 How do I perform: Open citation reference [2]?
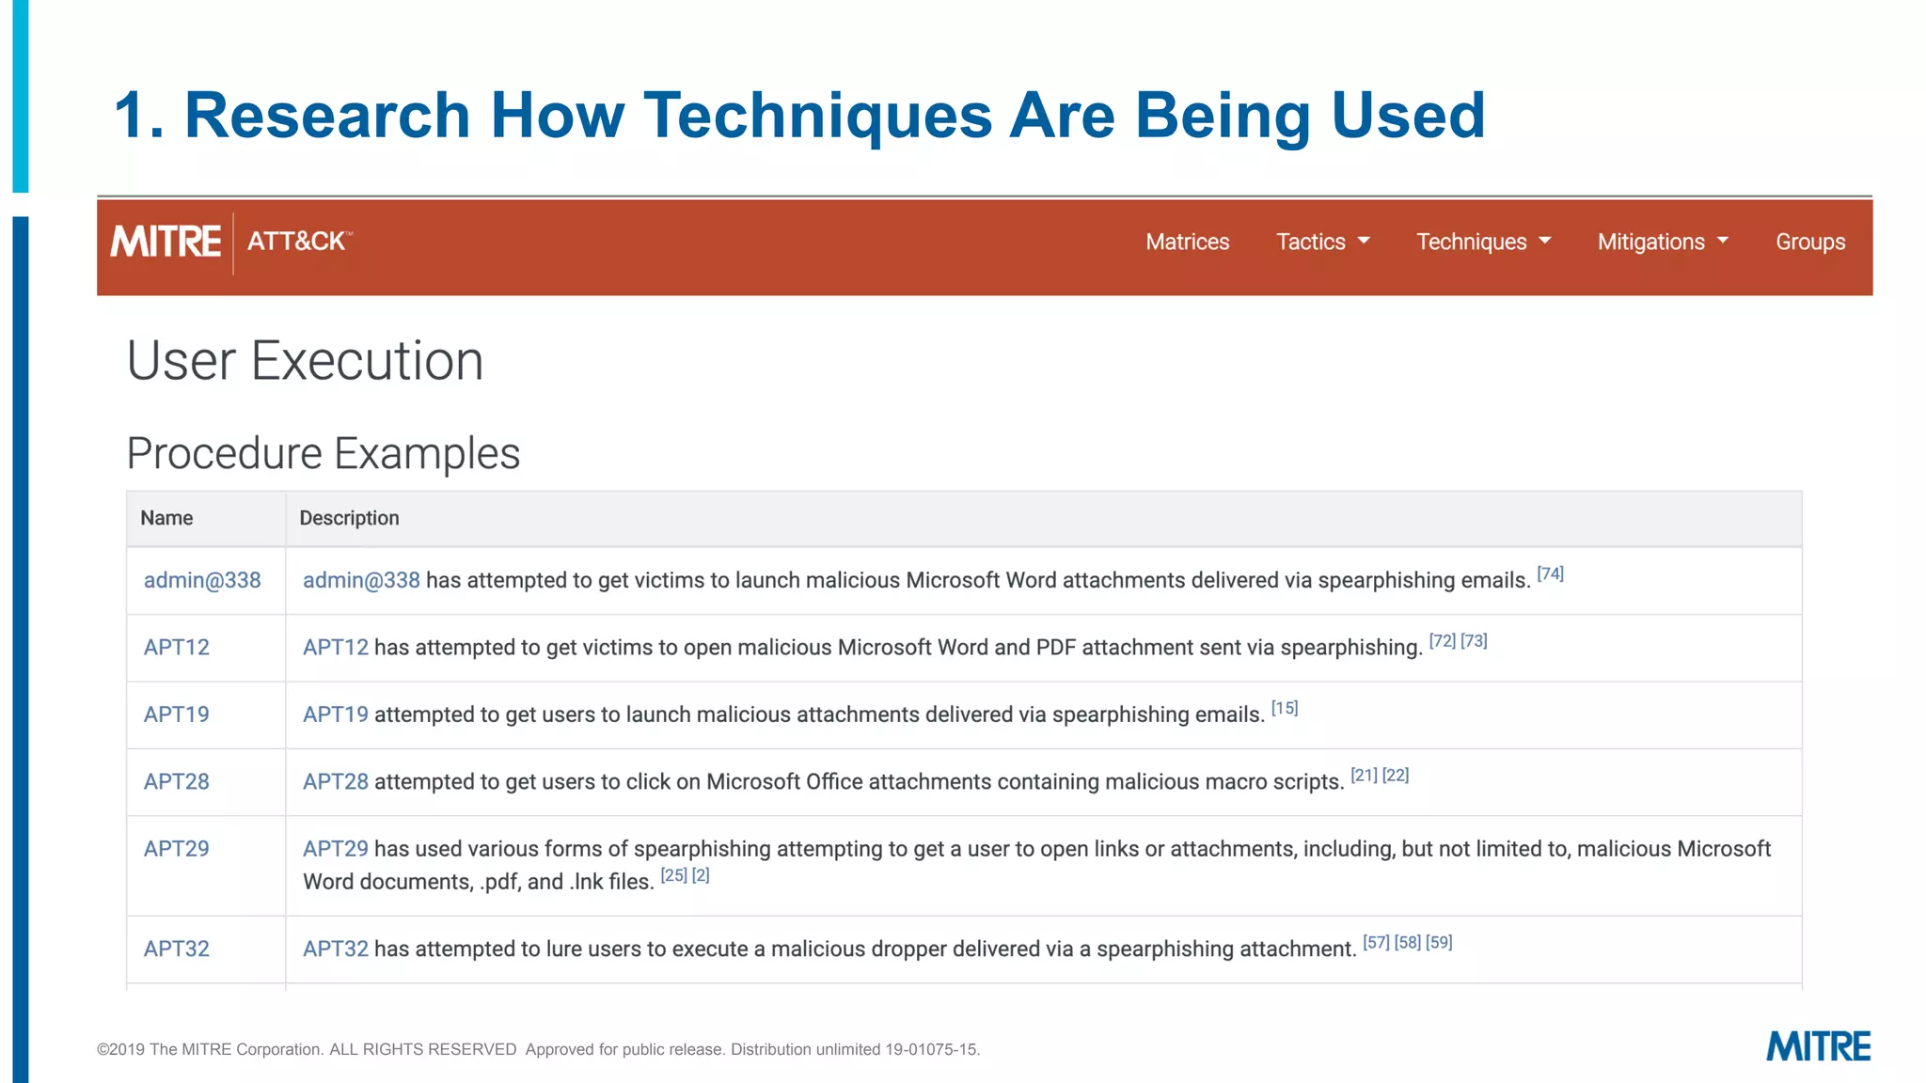click(701, 875)
